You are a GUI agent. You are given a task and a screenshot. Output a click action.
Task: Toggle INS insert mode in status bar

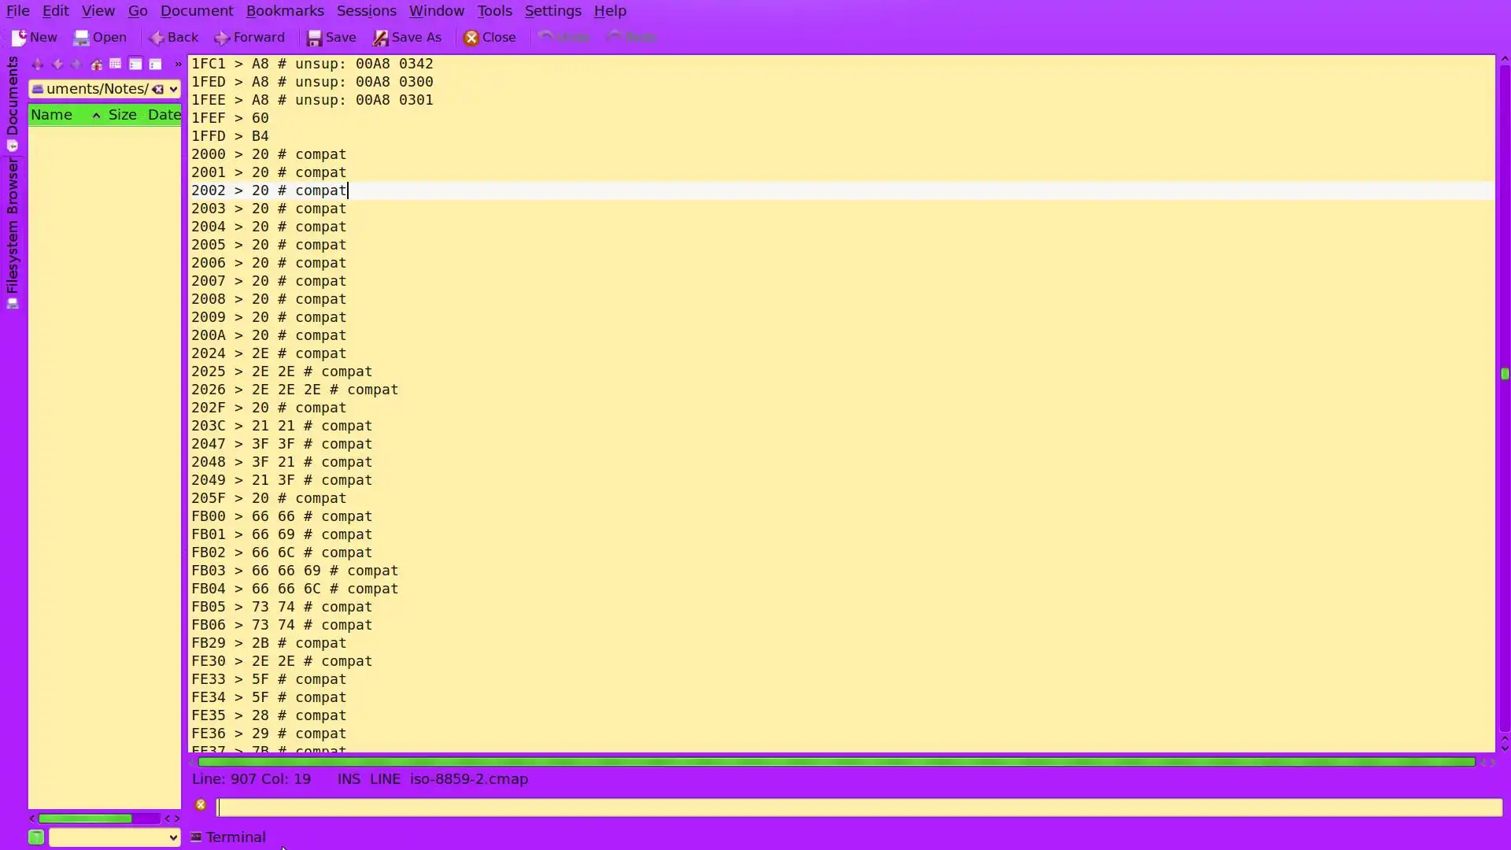tap(348, 779)
